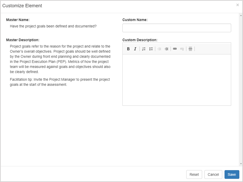This screenshot has height=182, width=243.
Task: Toggle bold formatting in the editor
Action: point(128,49)
